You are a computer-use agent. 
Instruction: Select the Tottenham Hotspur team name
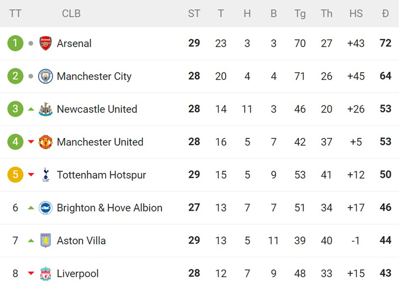click(101, 175)
